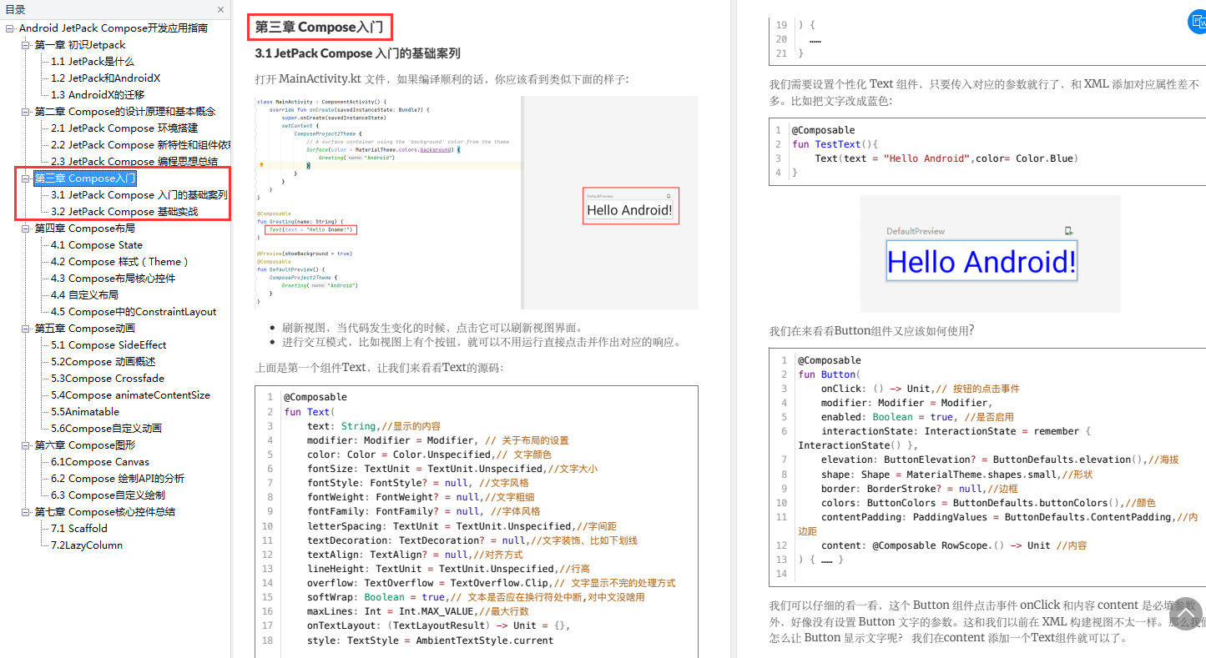Select 5.2Compose 动画概述 in outline
The width and height of the screenshot is (1206, 658).
pyautogui.click(x=103, y=362)
